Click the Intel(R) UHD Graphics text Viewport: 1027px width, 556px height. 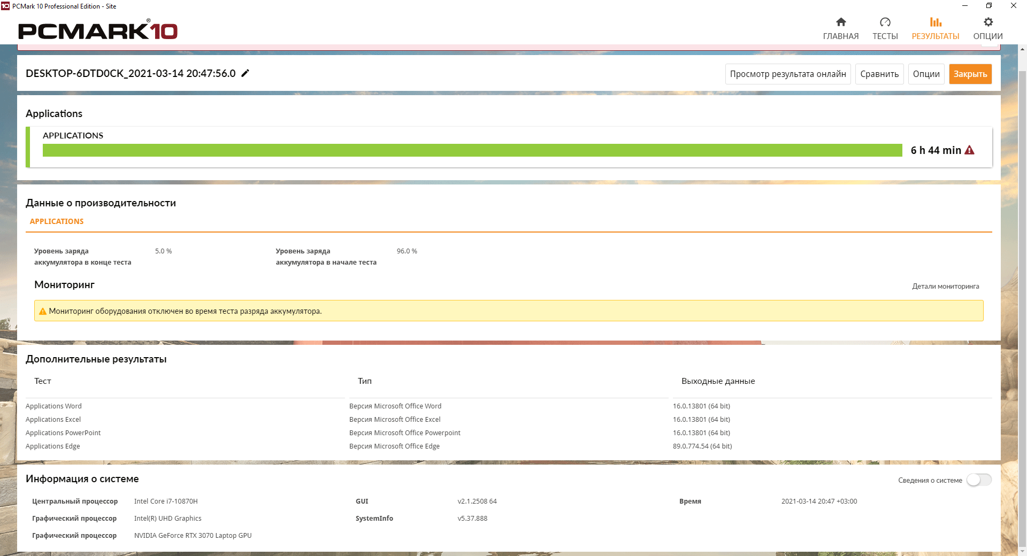click(168, 519)
